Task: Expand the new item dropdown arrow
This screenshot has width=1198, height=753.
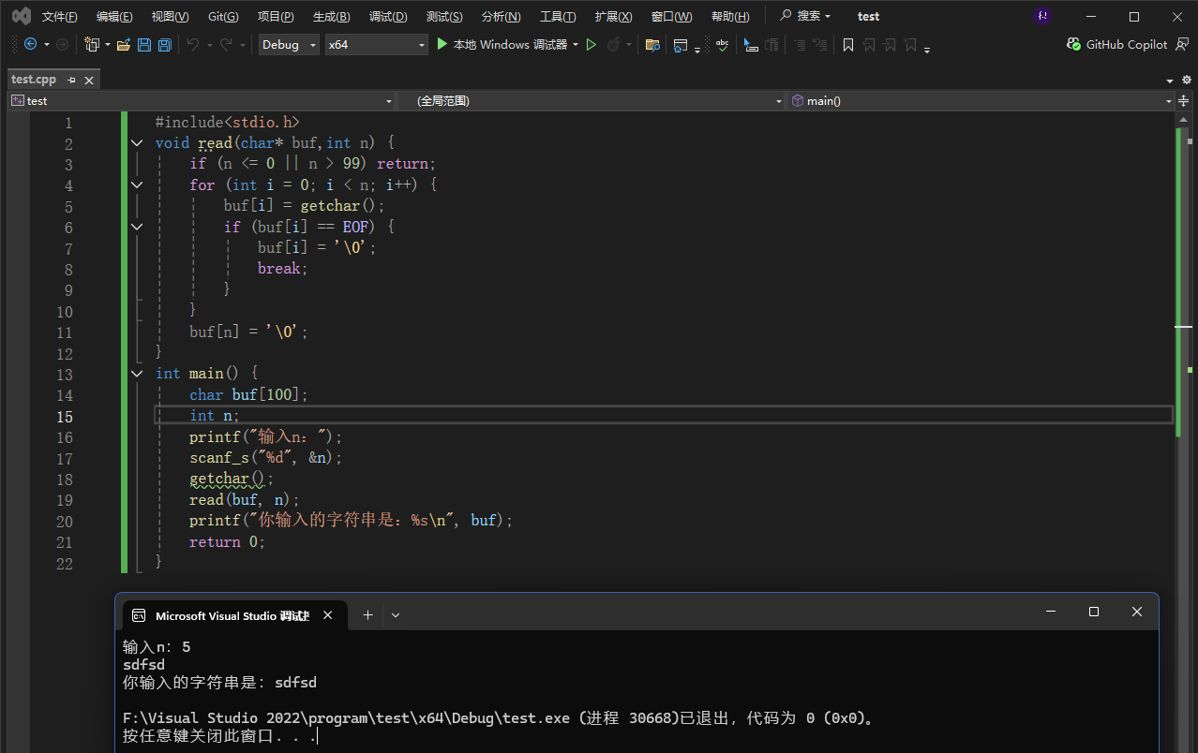Action: 108,44
